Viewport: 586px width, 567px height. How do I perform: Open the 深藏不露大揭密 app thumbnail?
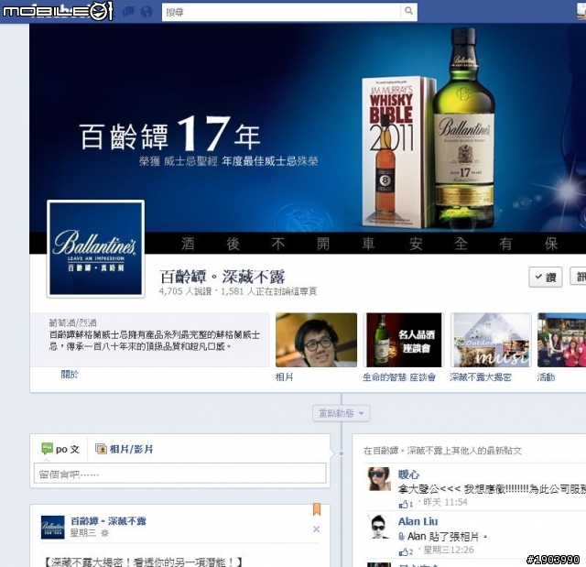(491, 340)
